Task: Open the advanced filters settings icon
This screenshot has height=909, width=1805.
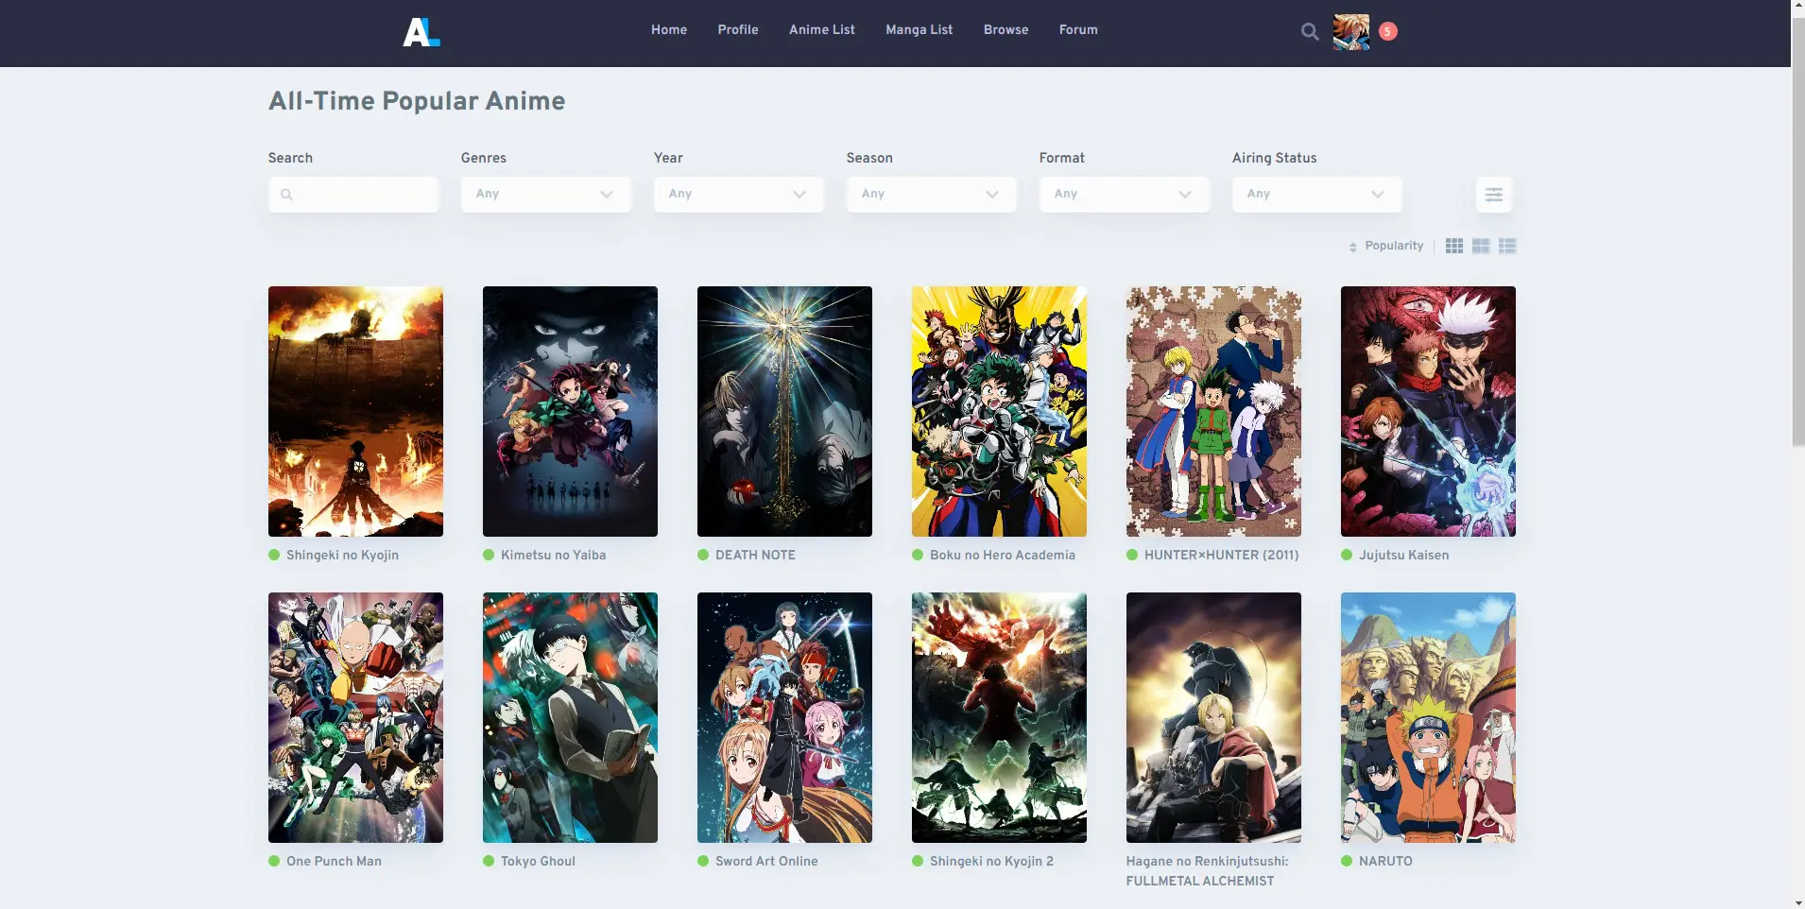Action: (1494, 195)
